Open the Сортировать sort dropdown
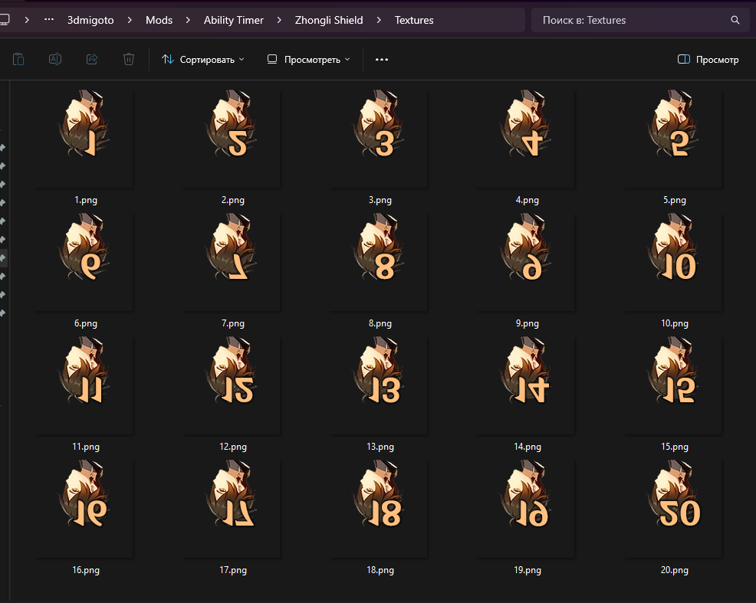756x603 pixels. 203,59
